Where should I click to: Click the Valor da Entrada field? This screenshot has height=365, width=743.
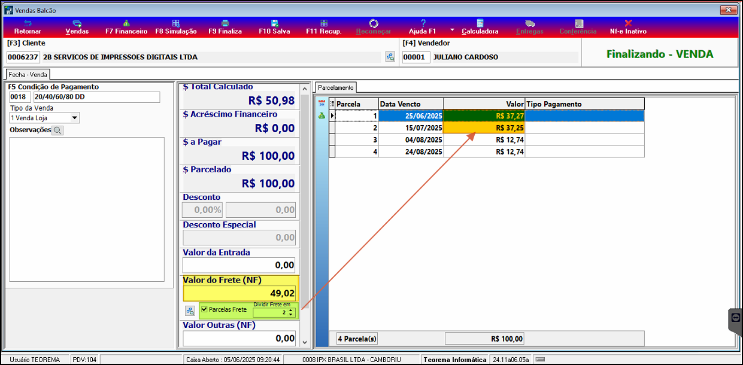point(239,265)
